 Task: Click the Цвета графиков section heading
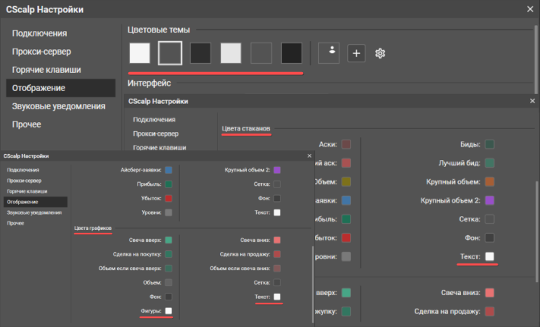[x=93, y=228]
